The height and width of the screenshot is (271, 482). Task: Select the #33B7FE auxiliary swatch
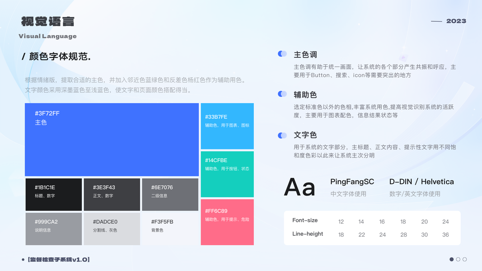click(227, 126)
